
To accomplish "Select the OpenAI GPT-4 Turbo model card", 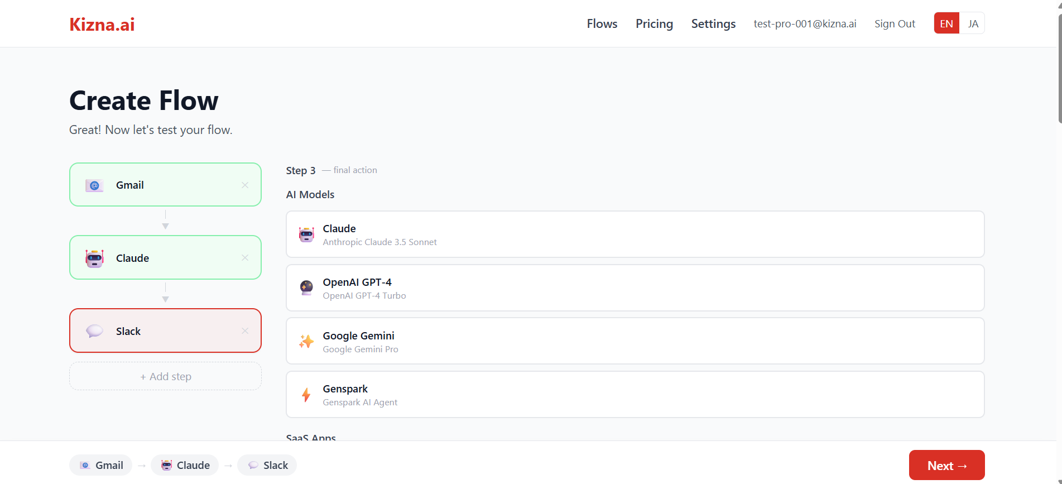I will [x=635, y=288].
